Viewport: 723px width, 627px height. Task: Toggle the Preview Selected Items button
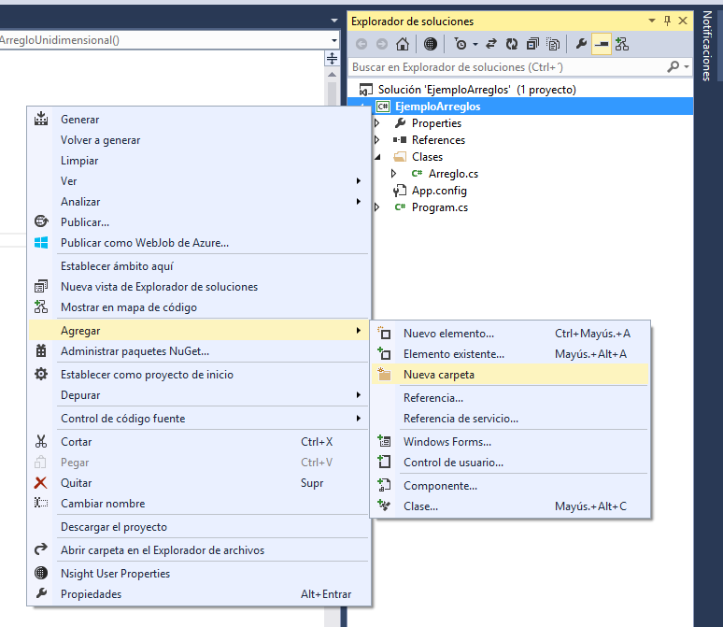602,44
